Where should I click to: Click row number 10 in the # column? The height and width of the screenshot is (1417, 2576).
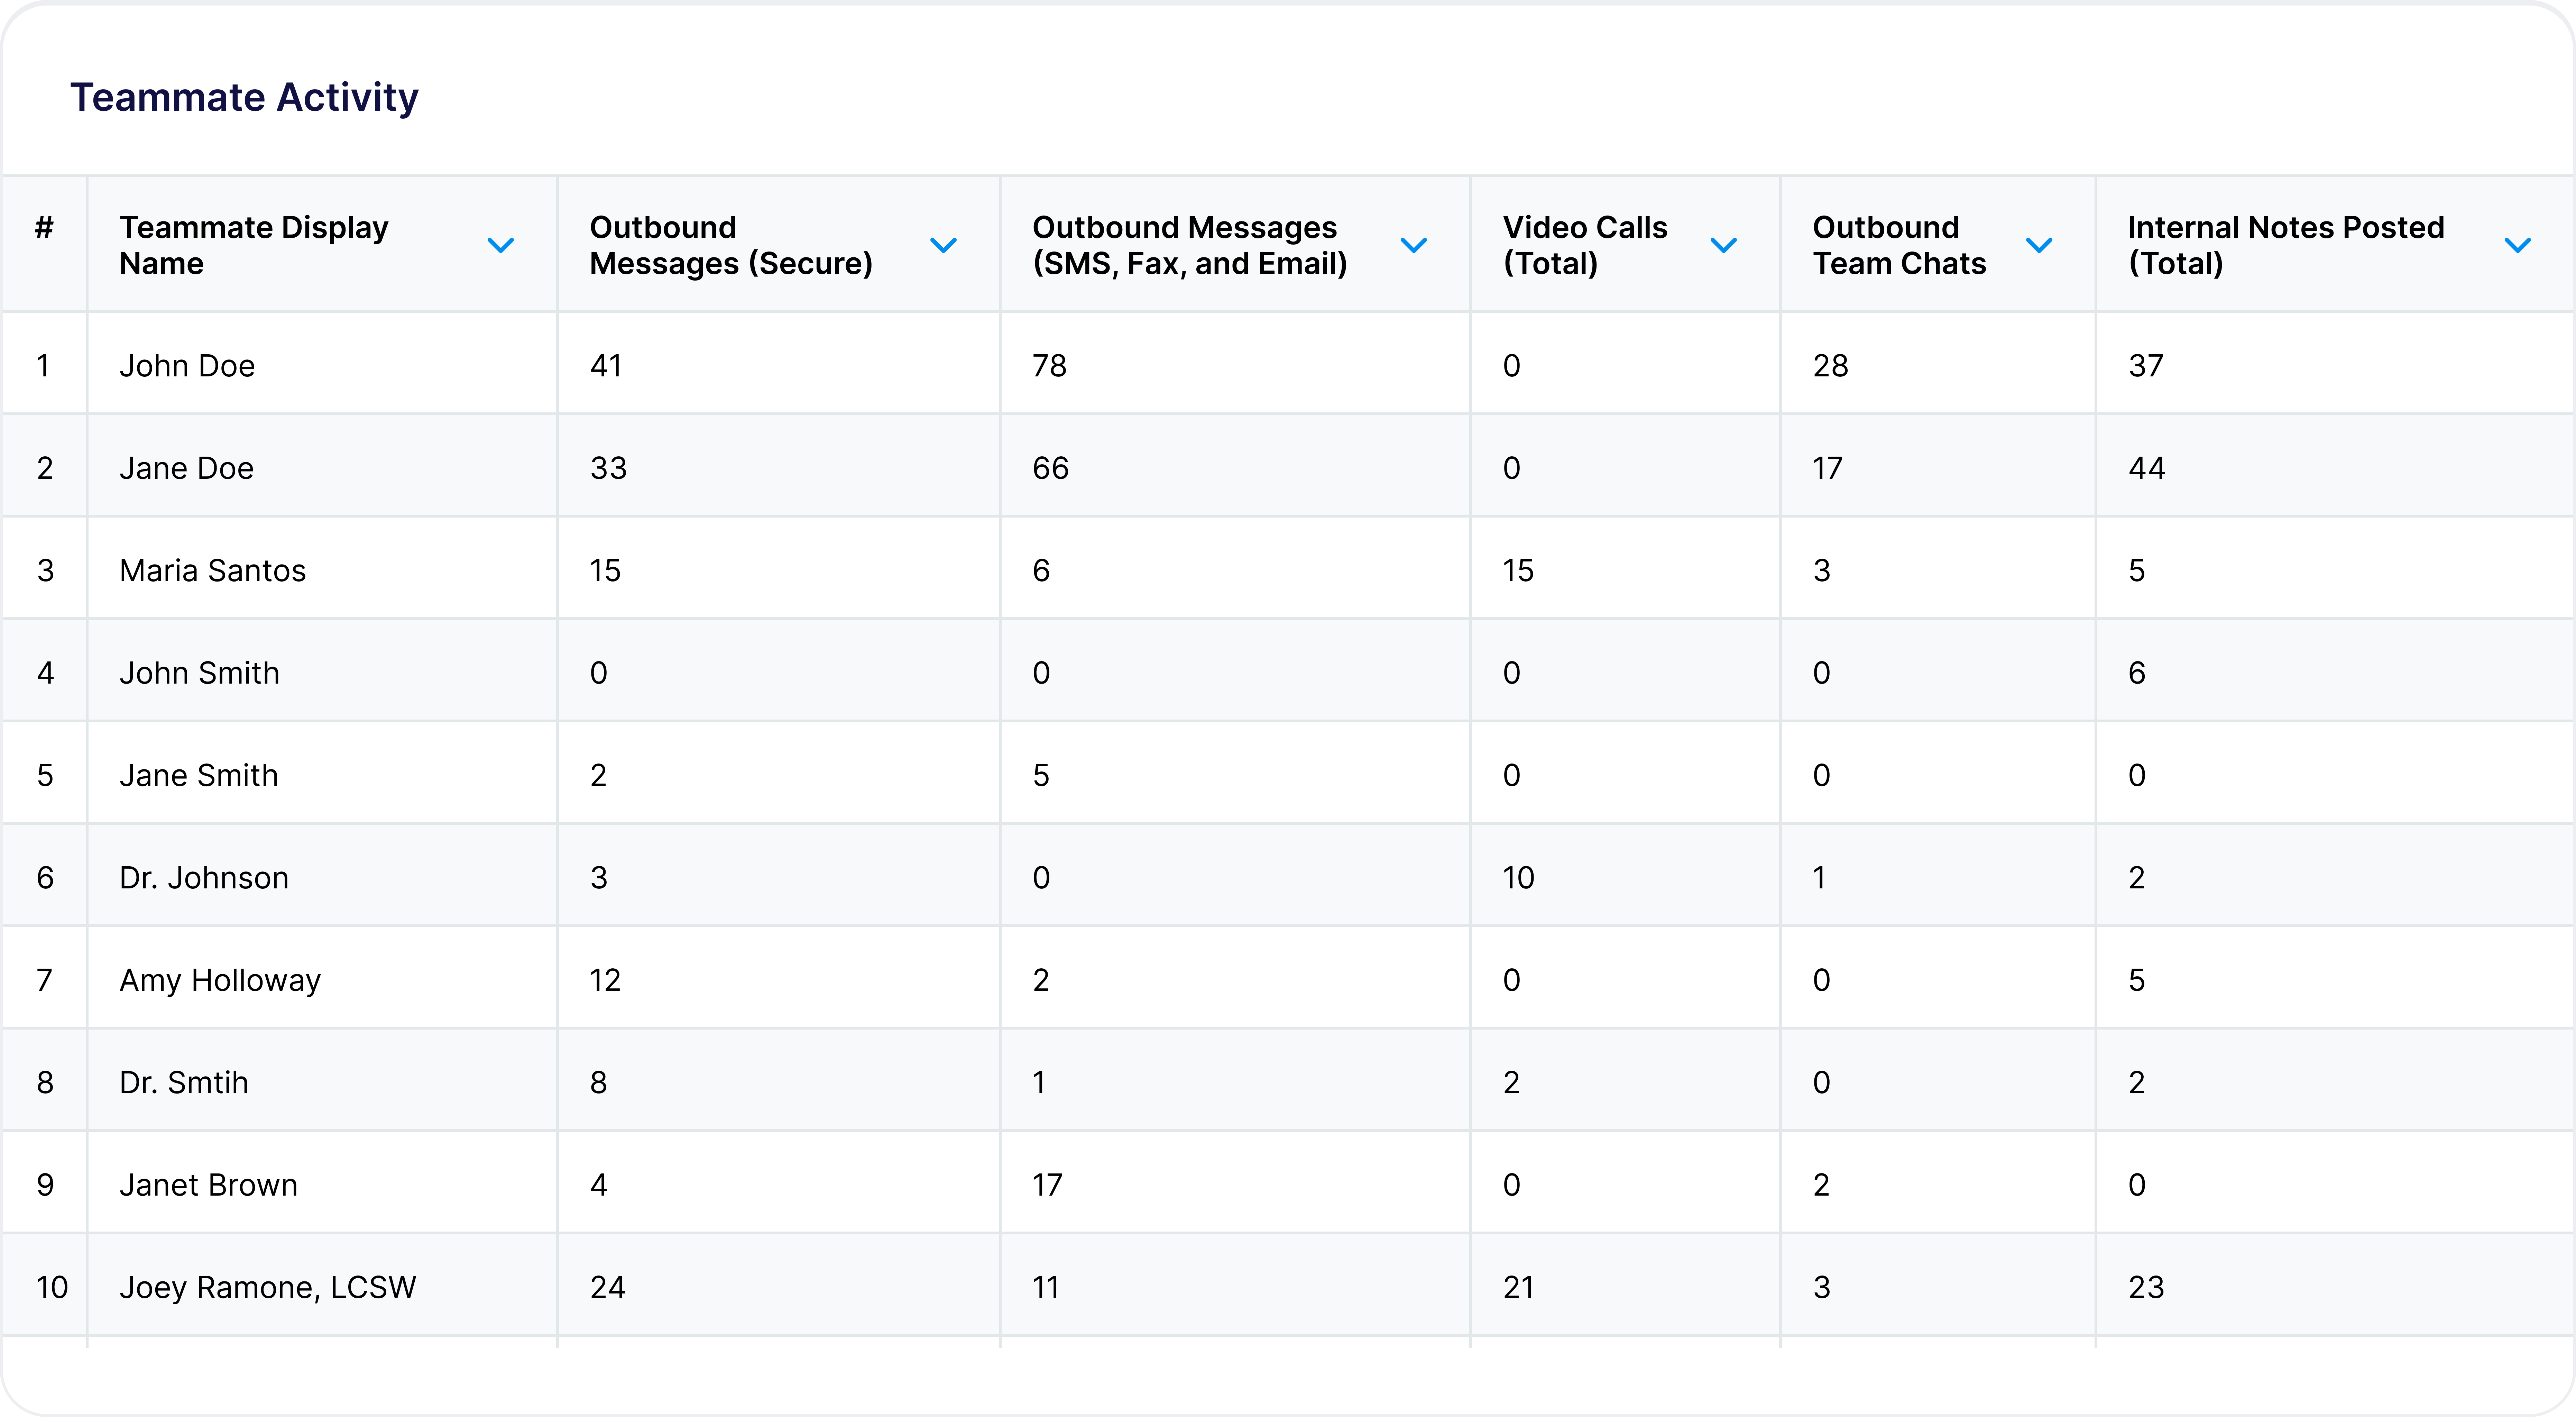click(x=52, y=1287)
